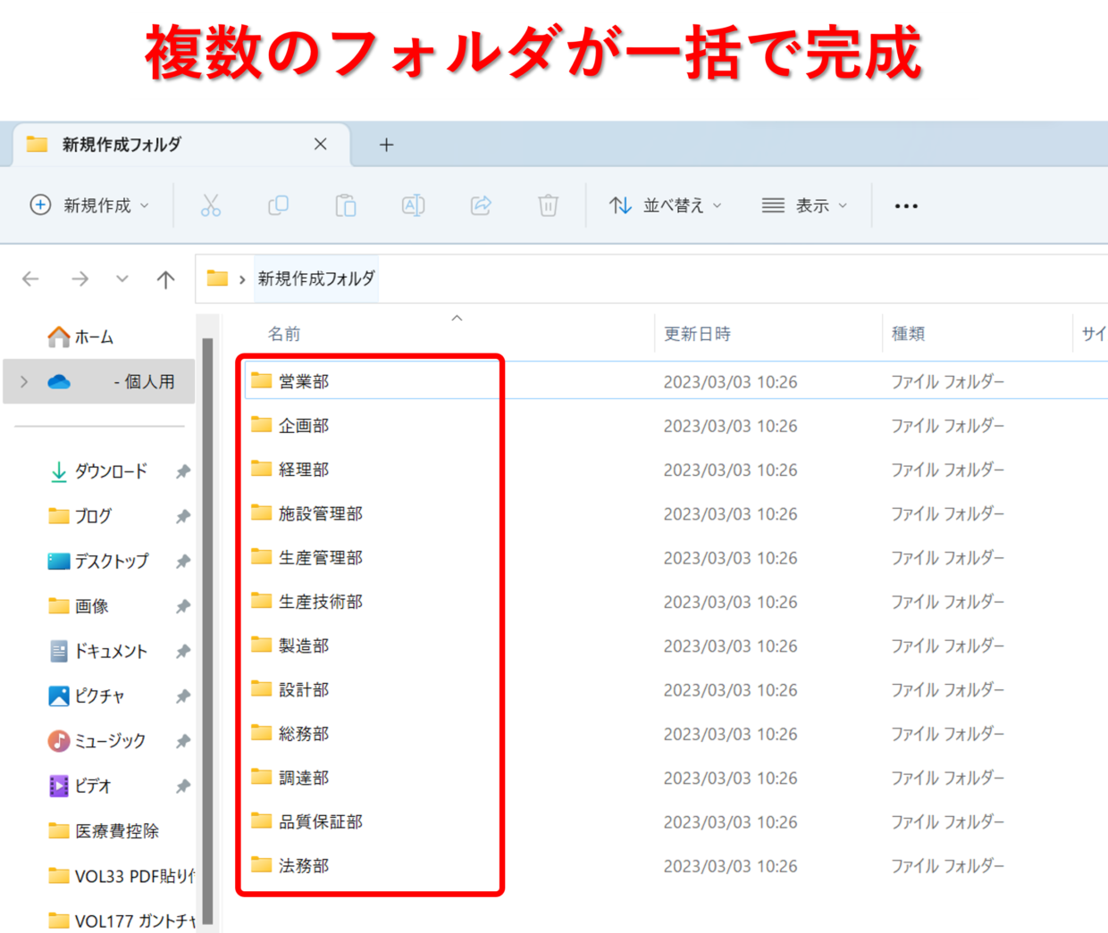Close the 新規作成フォルダ tab

pyautogui.click(x=320, y=144)
